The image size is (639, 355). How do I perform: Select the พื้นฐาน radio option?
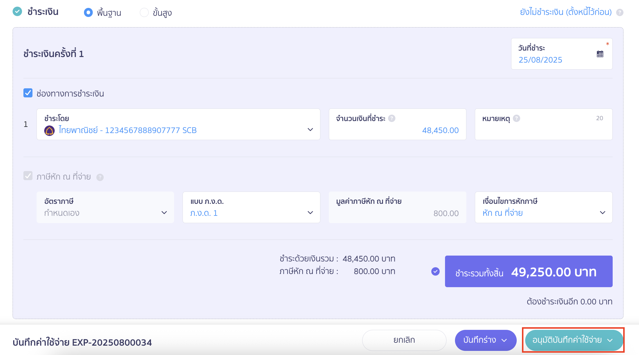point(88,13)
